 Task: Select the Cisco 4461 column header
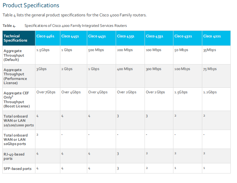click(45, 36)
